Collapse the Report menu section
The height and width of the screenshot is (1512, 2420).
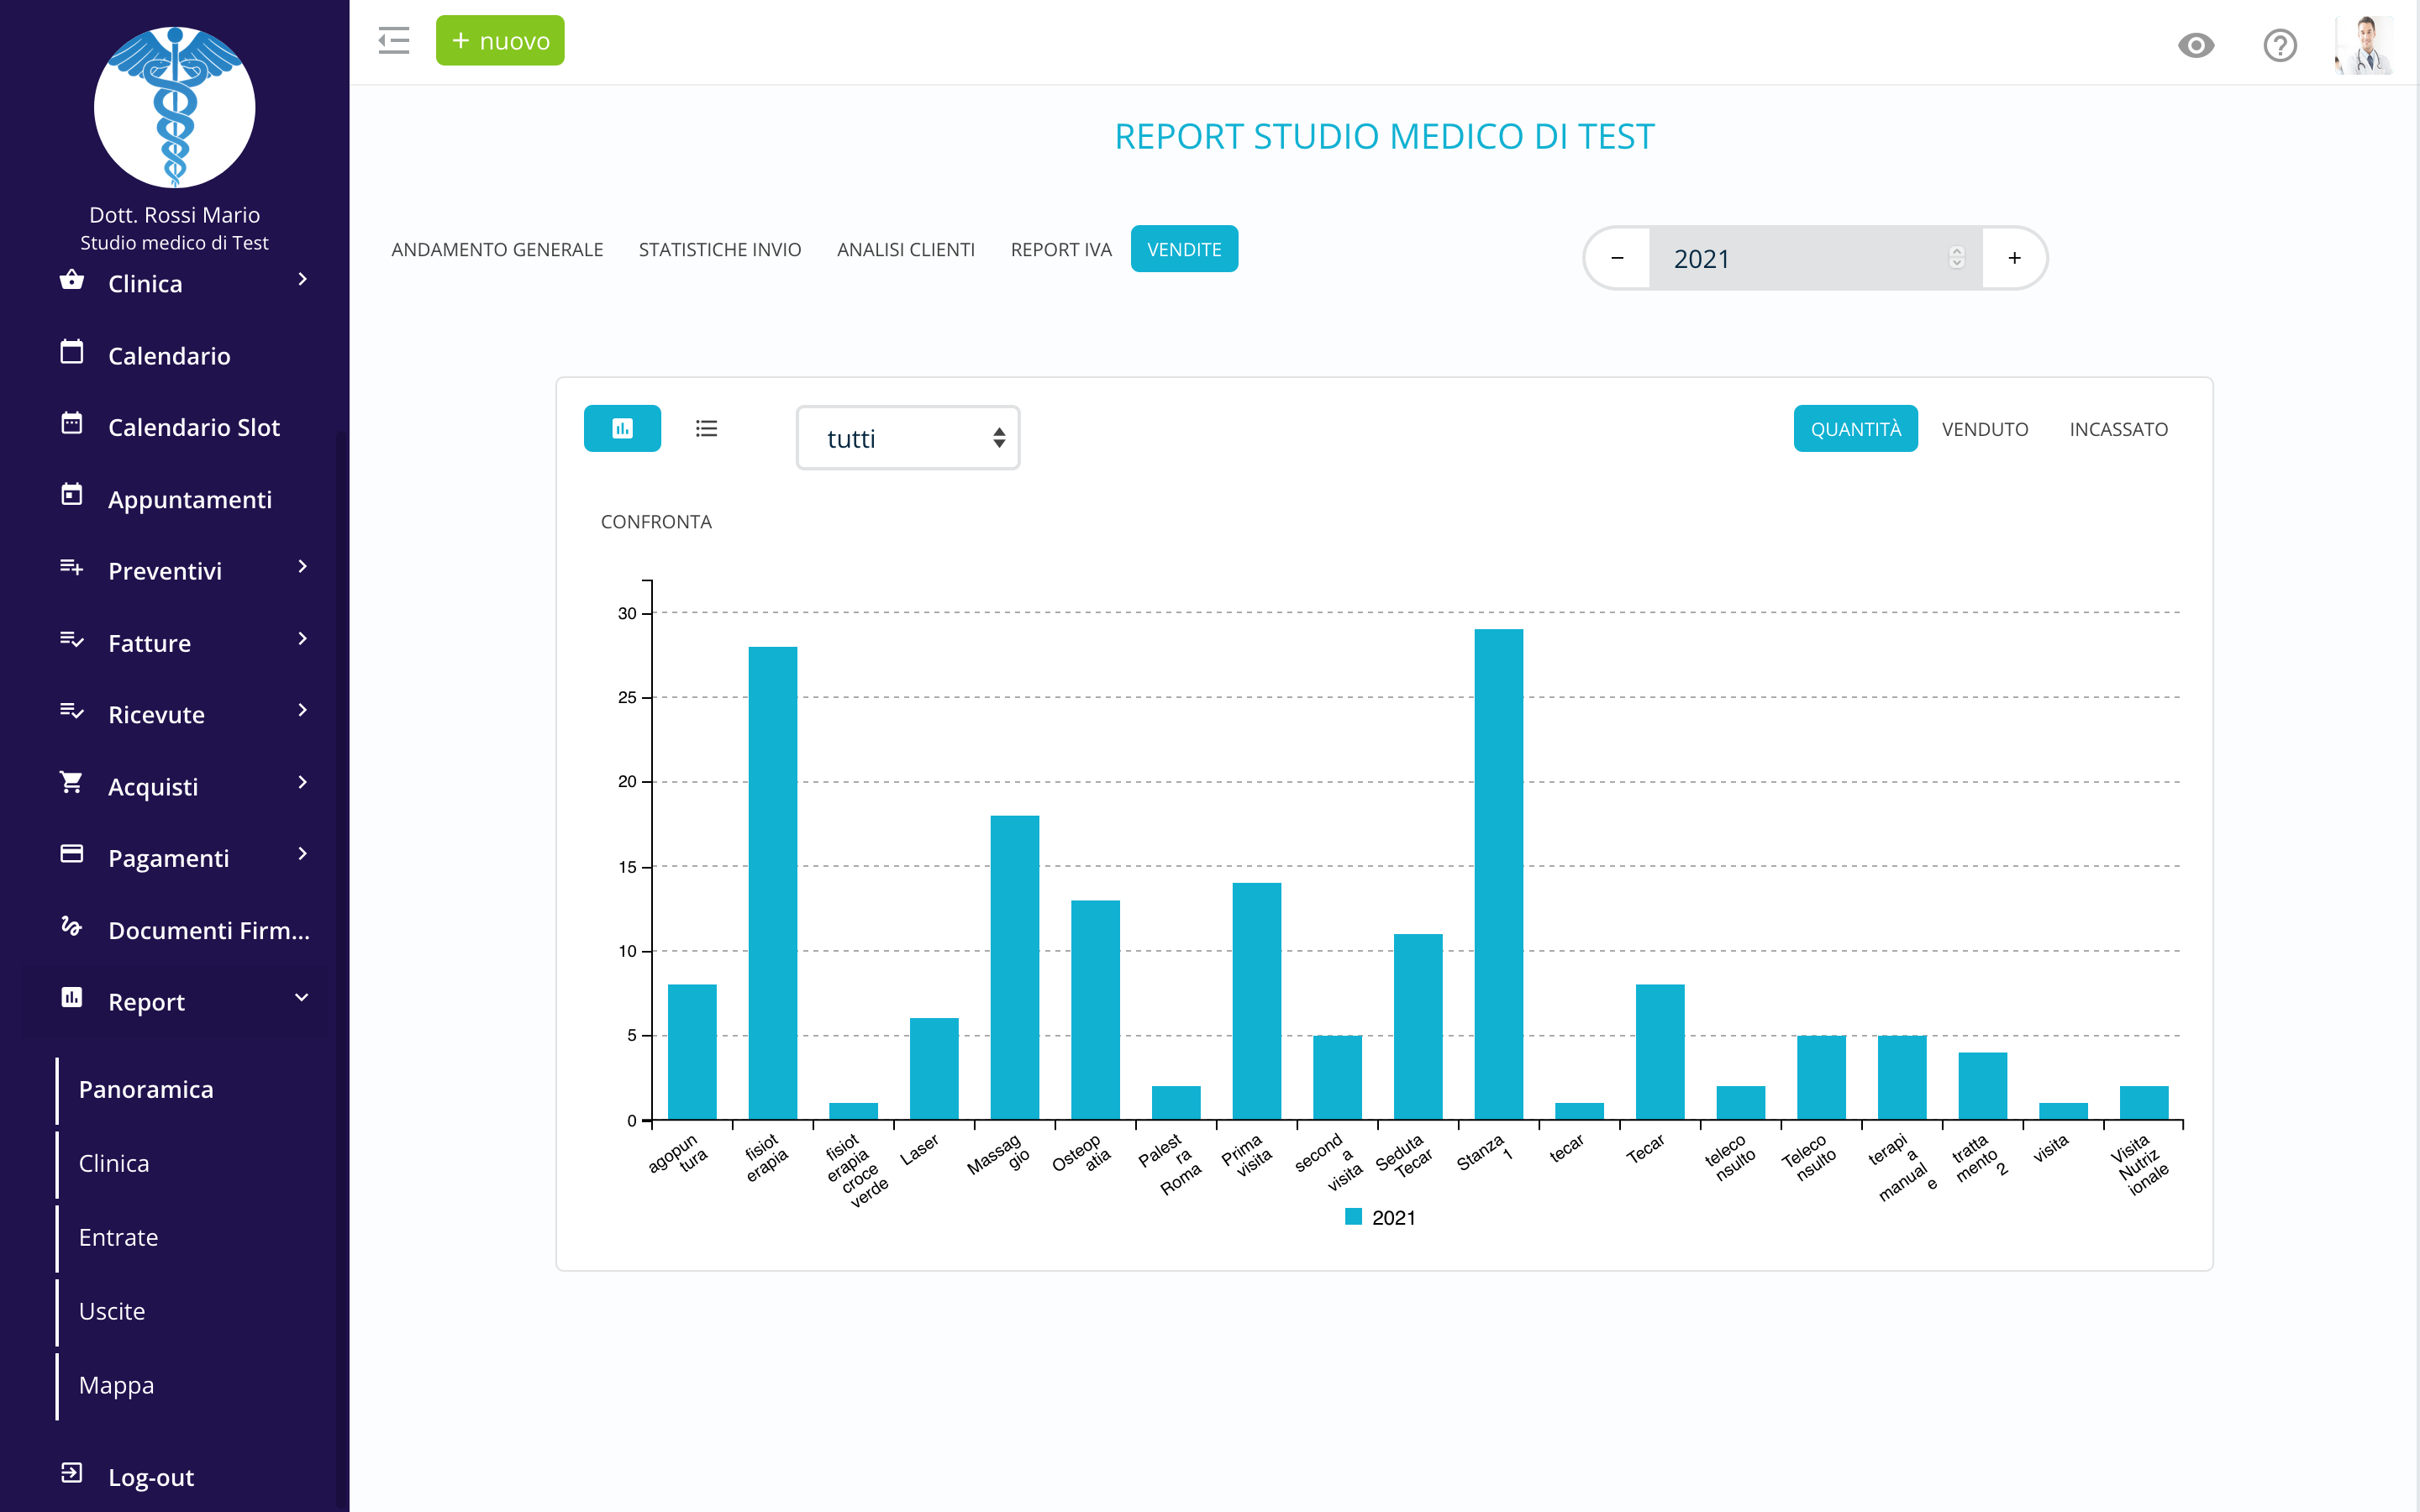coord(302,998)
